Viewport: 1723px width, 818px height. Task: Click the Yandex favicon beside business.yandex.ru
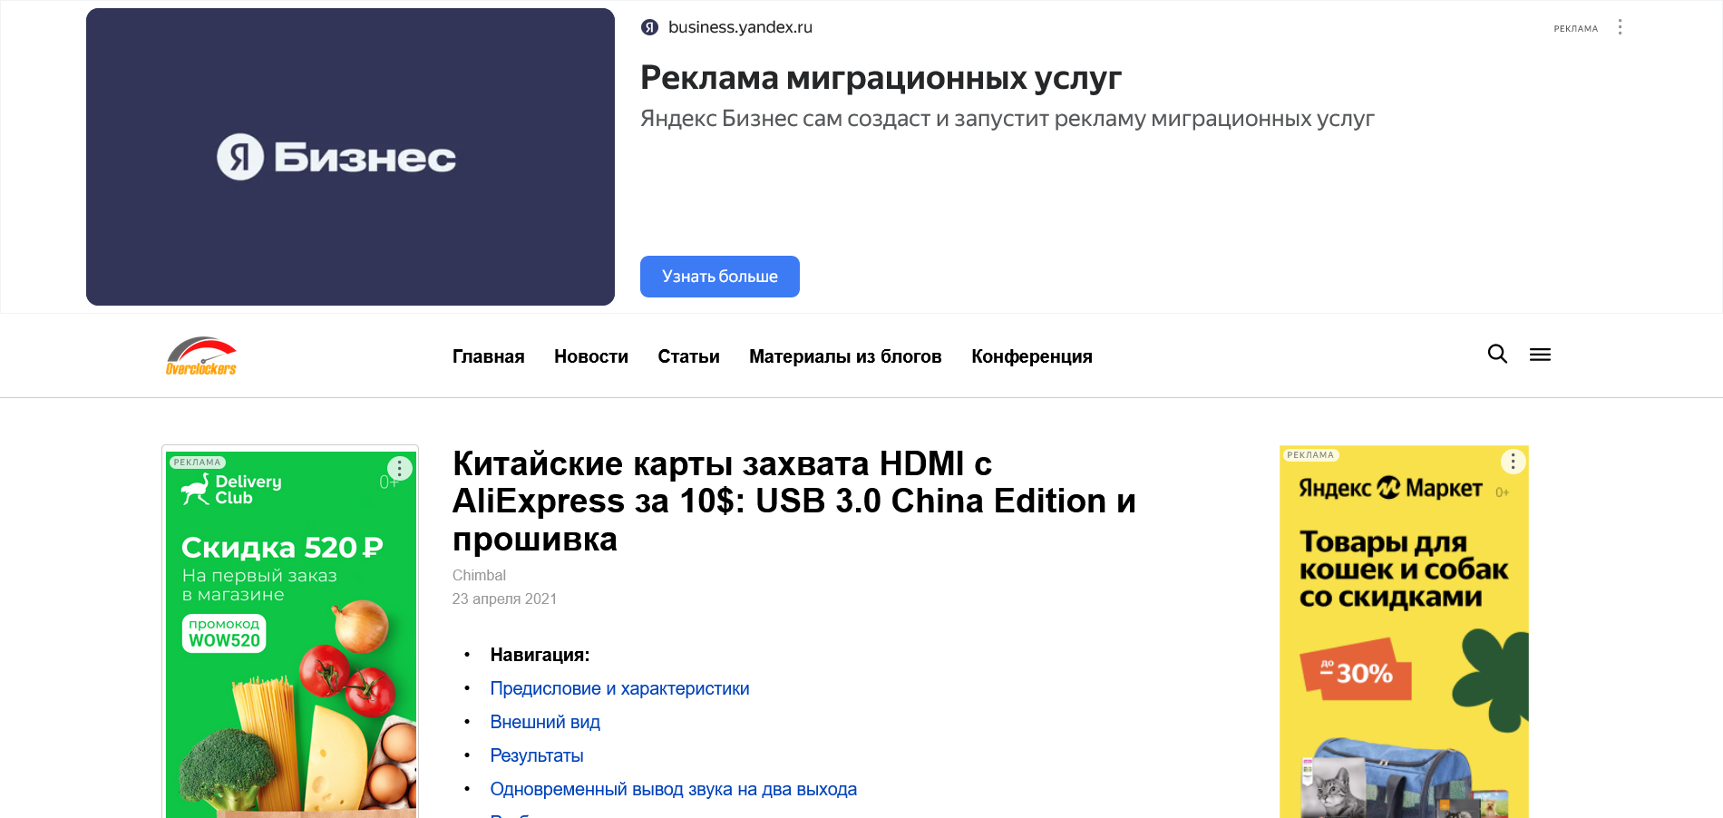649,27
